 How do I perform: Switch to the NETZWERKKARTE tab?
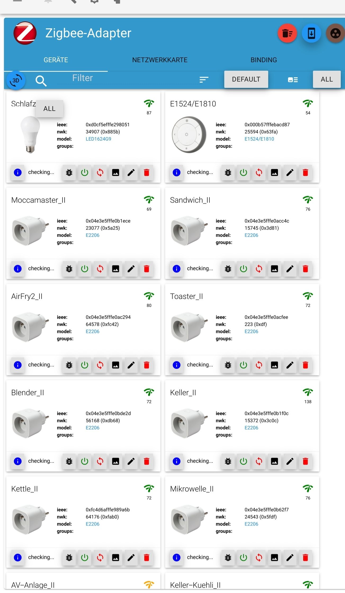(160, 60)
